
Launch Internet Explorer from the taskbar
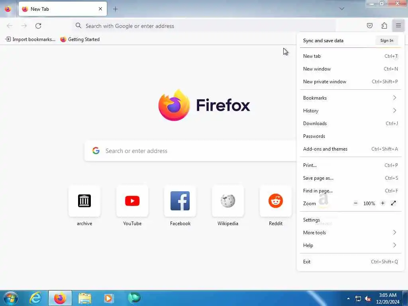35,298
